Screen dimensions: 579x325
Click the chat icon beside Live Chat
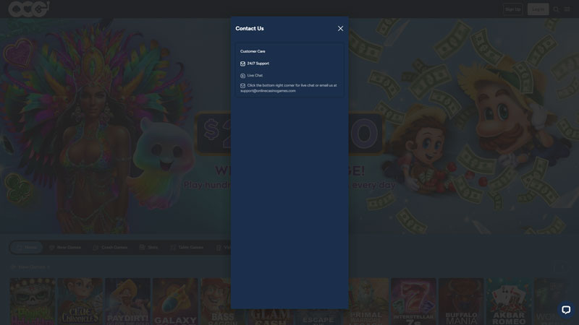[x=242, y=76]
